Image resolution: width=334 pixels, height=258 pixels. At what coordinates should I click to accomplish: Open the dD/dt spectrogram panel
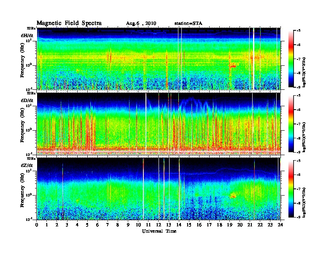pyautogui.click(x=159, y=124)
